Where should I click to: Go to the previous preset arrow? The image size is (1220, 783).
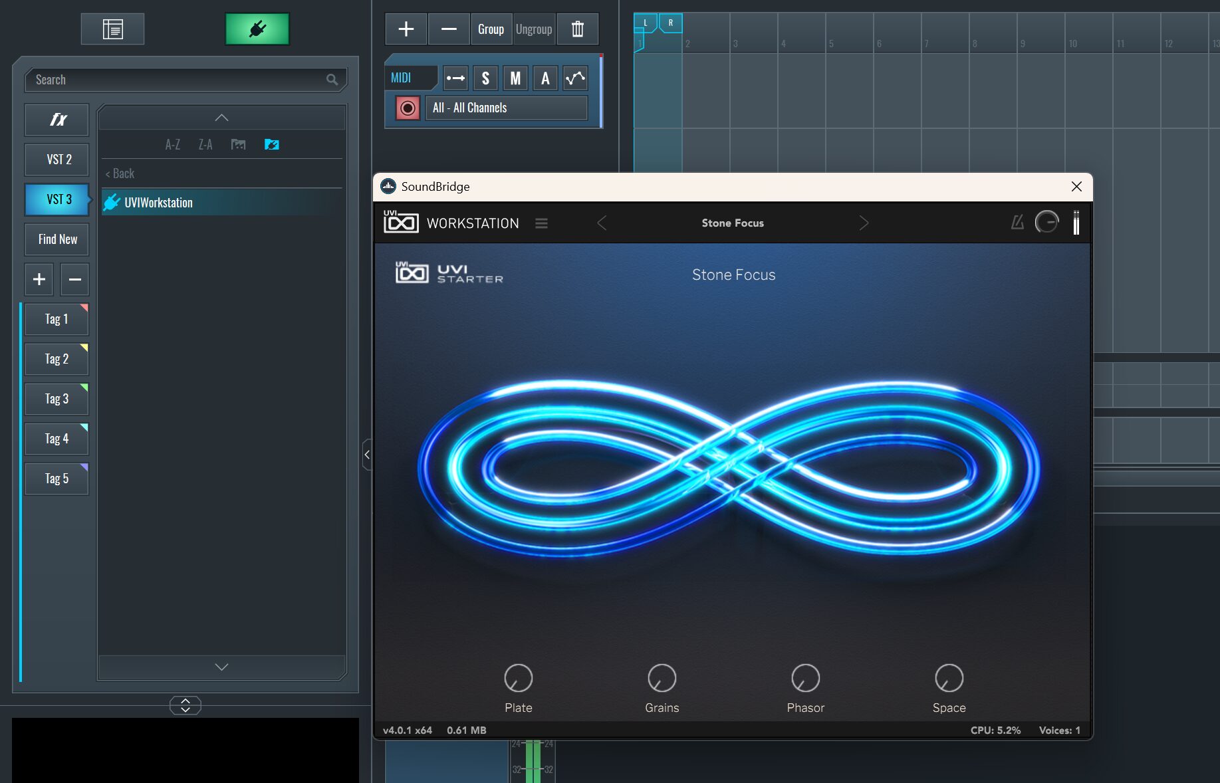point(602,223)
